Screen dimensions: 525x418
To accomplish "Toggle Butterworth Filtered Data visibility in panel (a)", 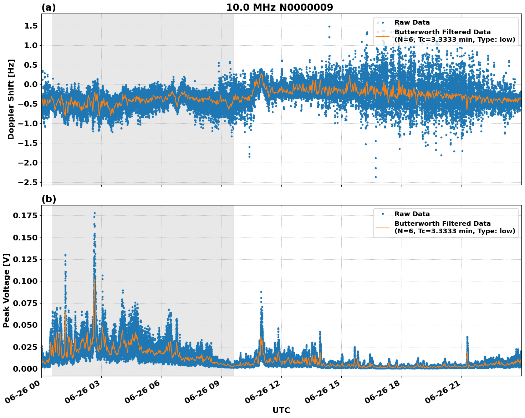I will (x=442, y=32).
